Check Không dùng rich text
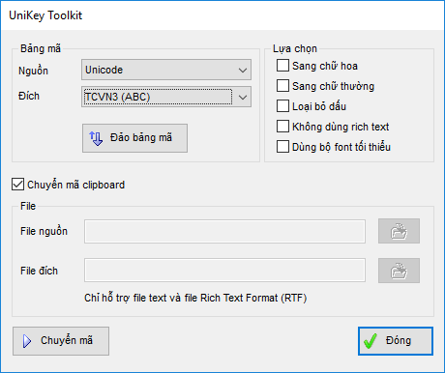 282,127
